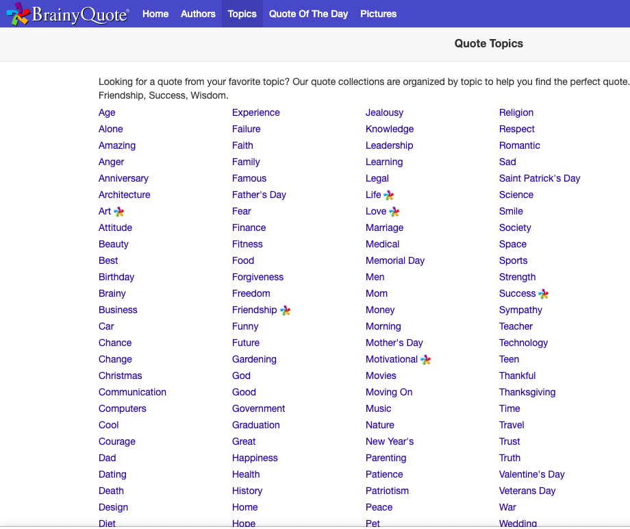Open the Business quotes link
This screenshot has width=630, height=529.
[118, 310]
